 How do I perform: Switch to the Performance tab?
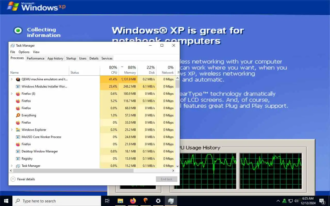tap(36, 58)
